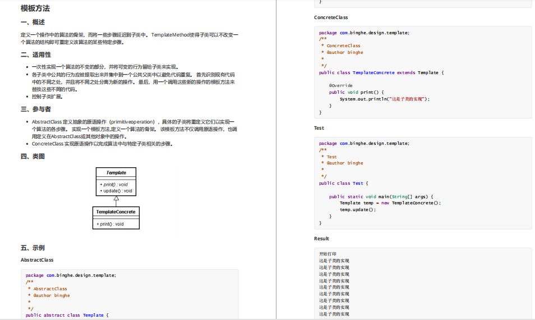535x320 pixels.
Task: Click bullet '一次性实现一个算法的不变的部分'
Action: click(x=105, y=67)
